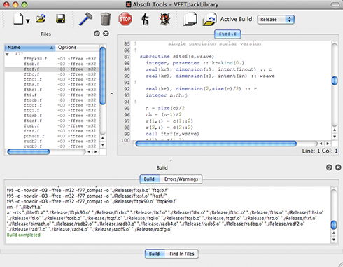Collapse the f77 tree group triangle
This screenshot has width=343, height=267.
click(7, 54)
